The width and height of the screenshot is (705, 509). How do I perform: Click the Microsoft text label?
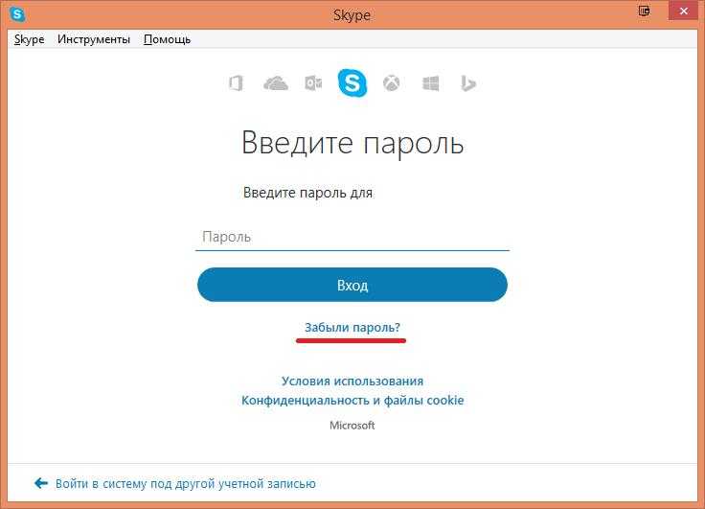352,426
